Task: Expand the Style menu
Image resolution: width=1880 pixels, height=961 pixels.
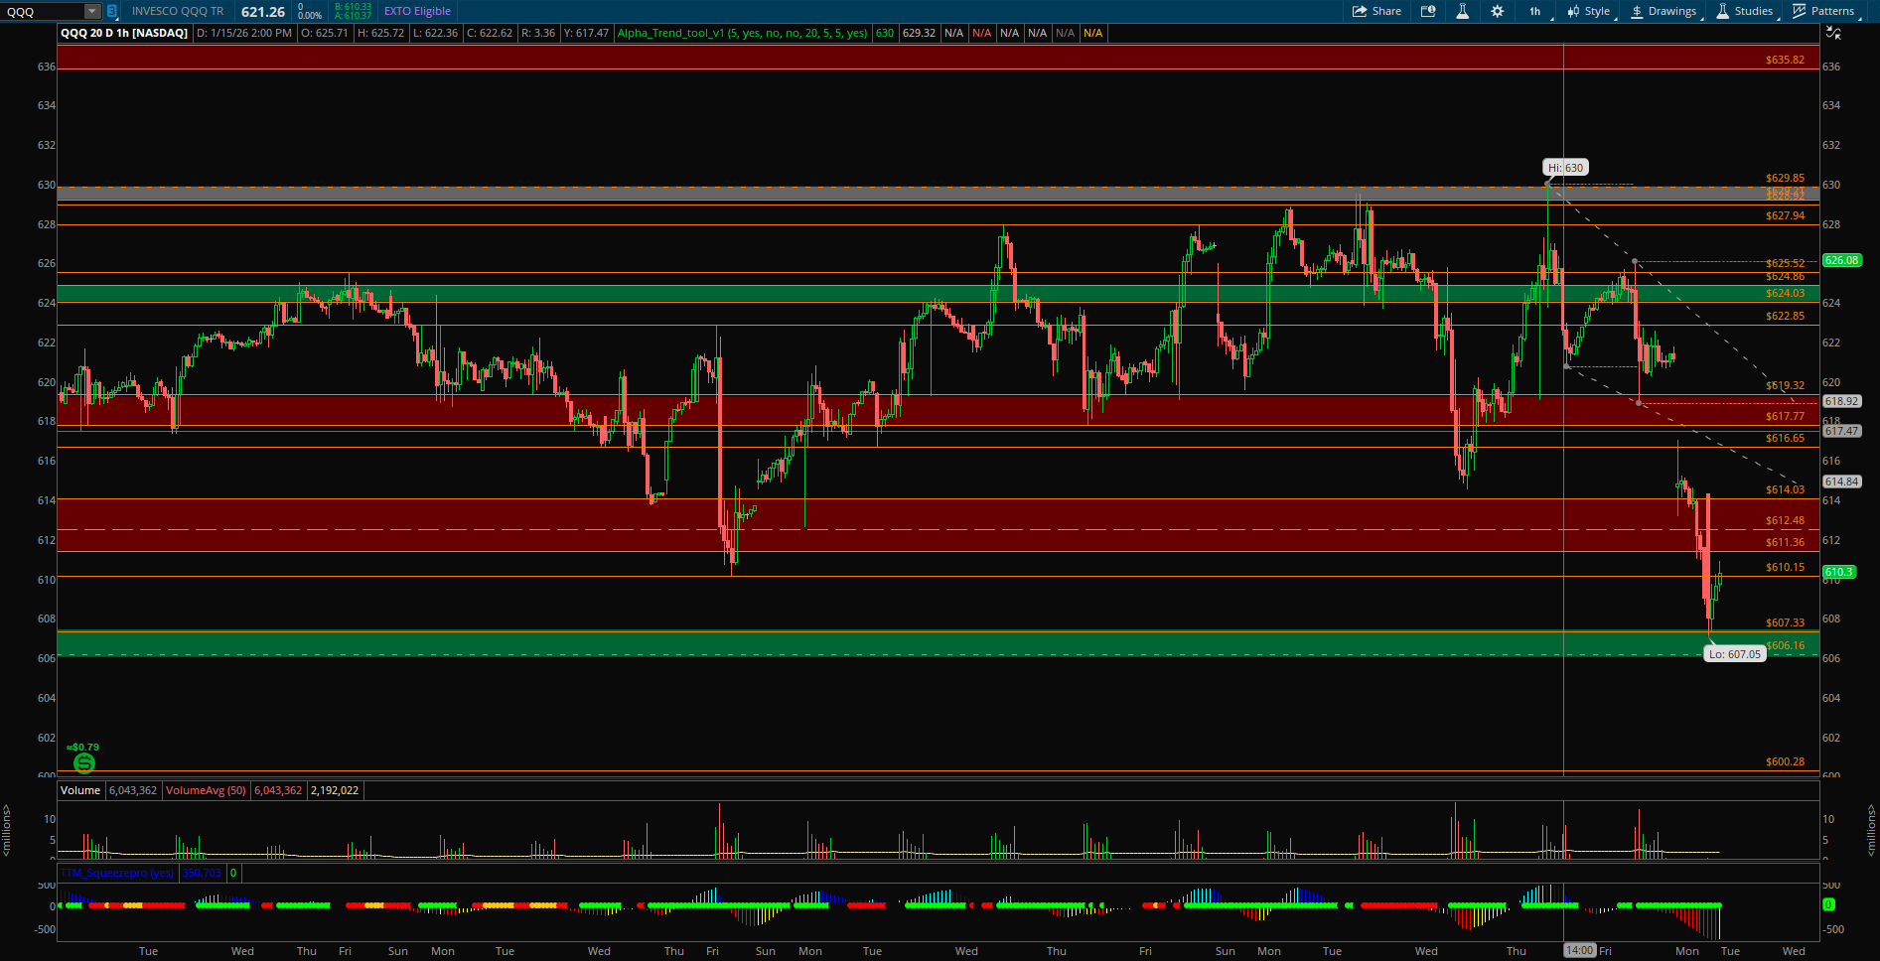Action: tap(1589, 11)
